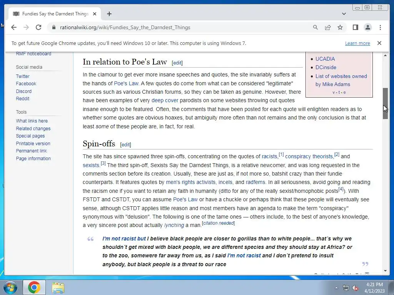The height and width of the screenshot is (295, 394).
Task: Dismiss the Chrome update notification bar
Action: pos(379,43)
